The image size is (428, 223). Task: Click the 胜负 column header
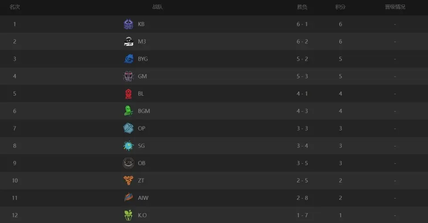(x=302, y=7)
